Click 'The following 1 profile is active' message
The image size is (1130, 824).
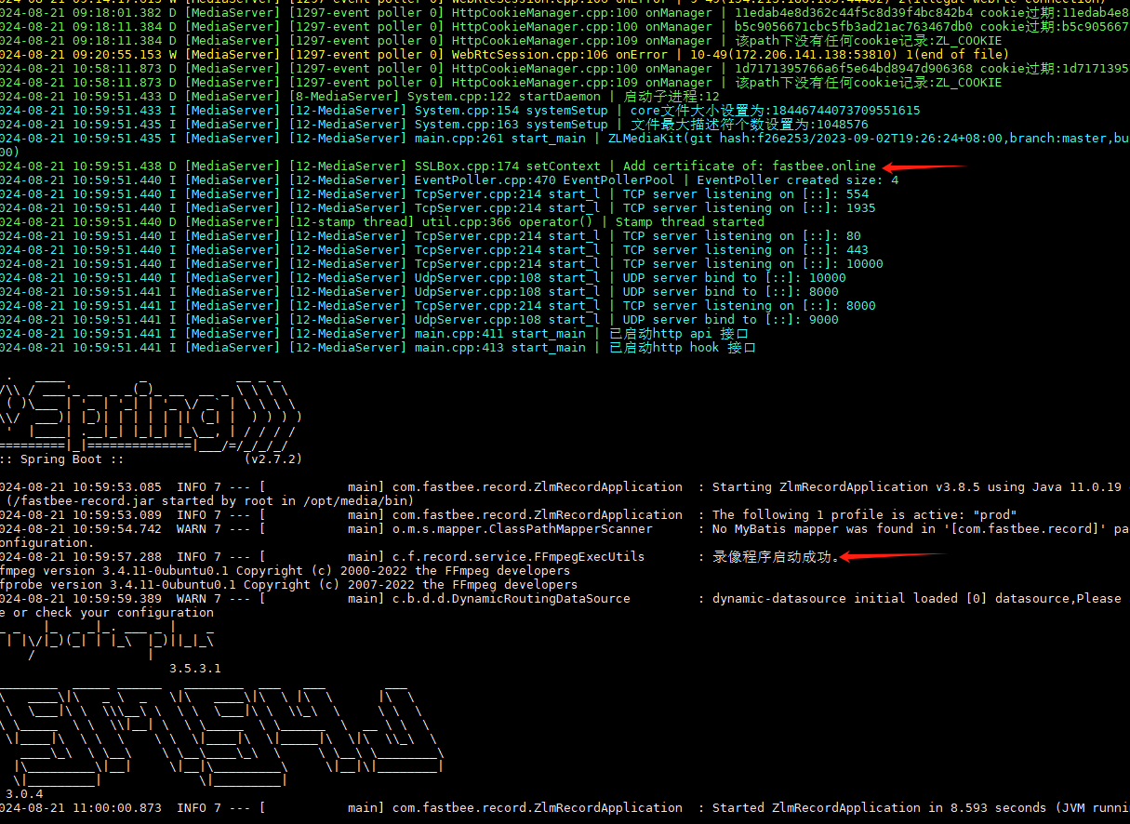pos(865,515)
